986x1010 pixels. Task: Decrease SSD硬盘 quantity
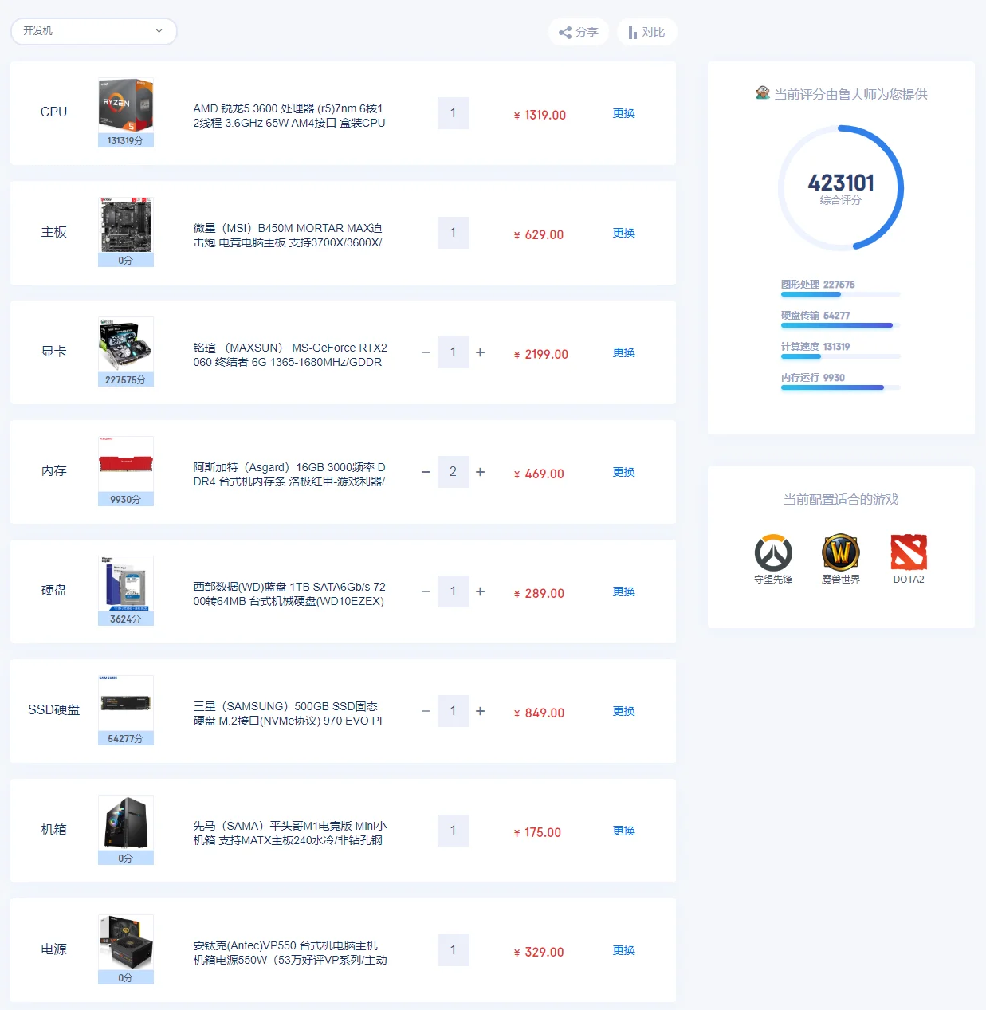click(x=426, y=711)
